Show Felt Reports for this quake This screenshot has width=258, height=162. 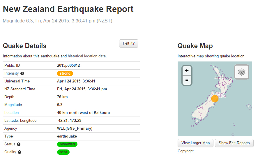[234, 143]
